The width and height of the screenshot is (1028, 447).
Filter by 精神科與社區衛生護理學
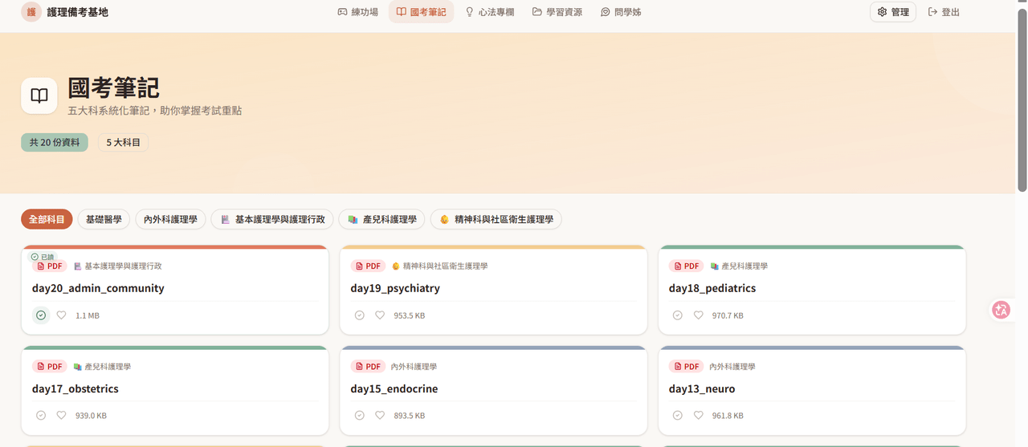496,219
